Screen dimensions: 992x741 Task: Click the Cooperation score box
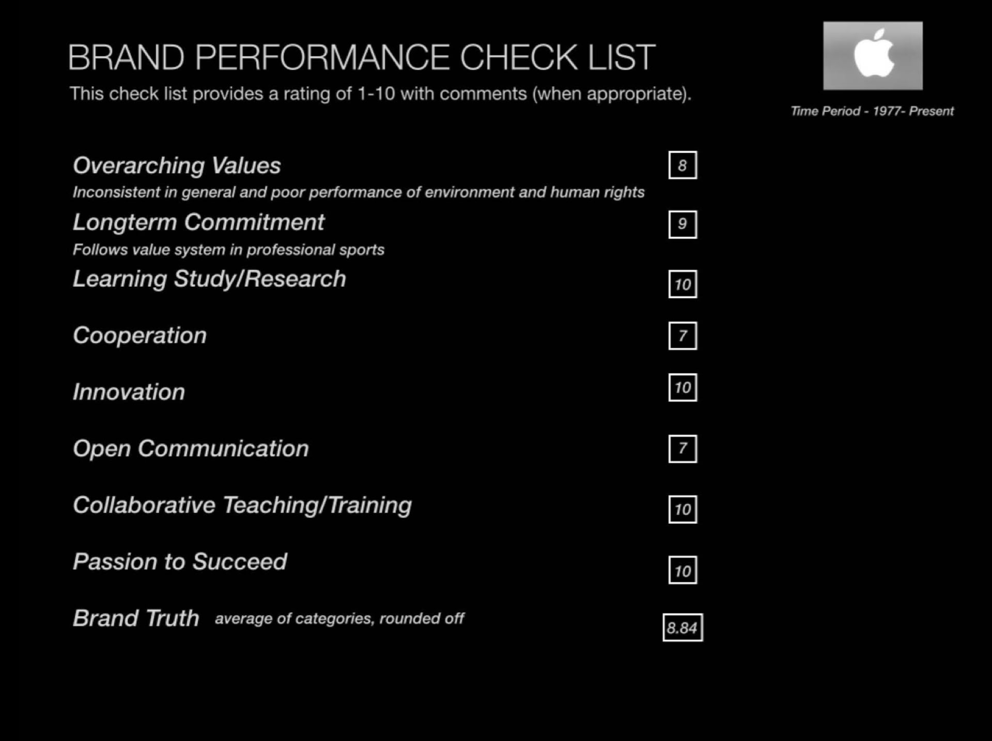coord(682,336)
